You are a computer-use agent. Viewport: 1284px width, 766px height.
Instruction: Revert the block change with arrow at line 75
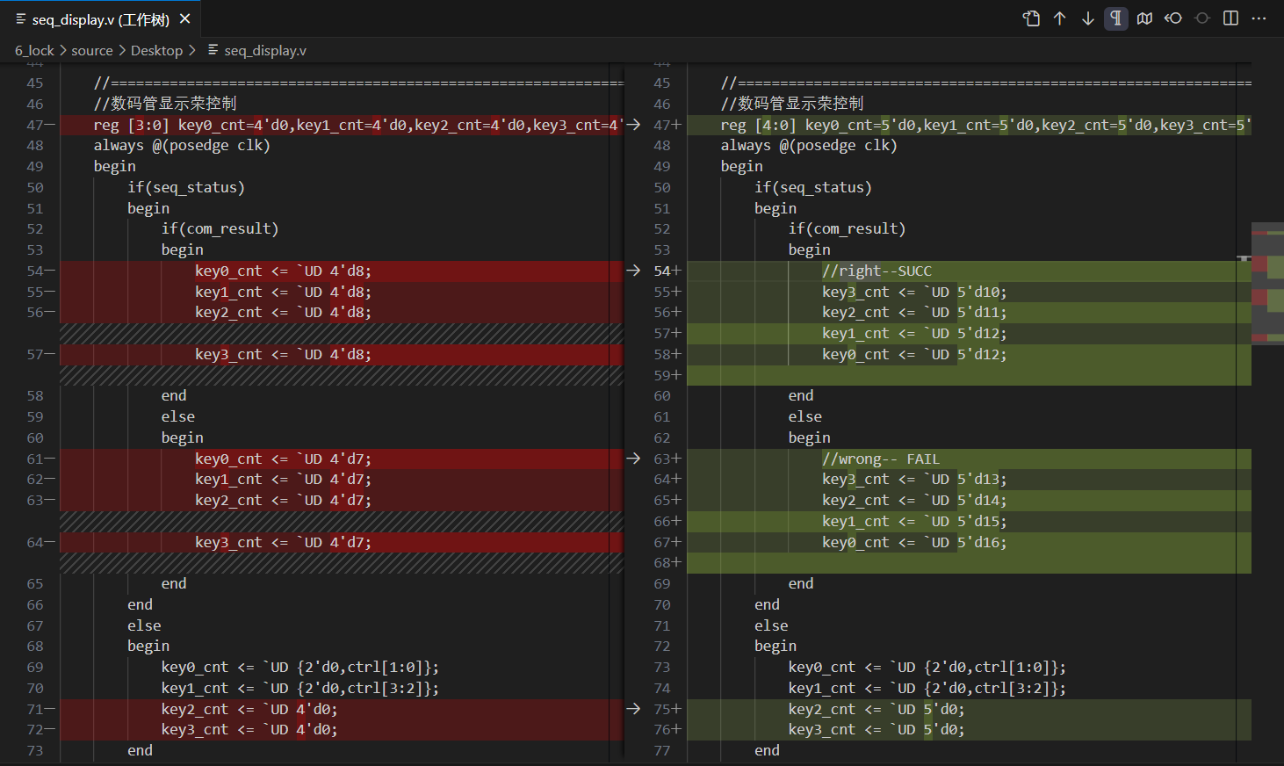tap(633, 709)
